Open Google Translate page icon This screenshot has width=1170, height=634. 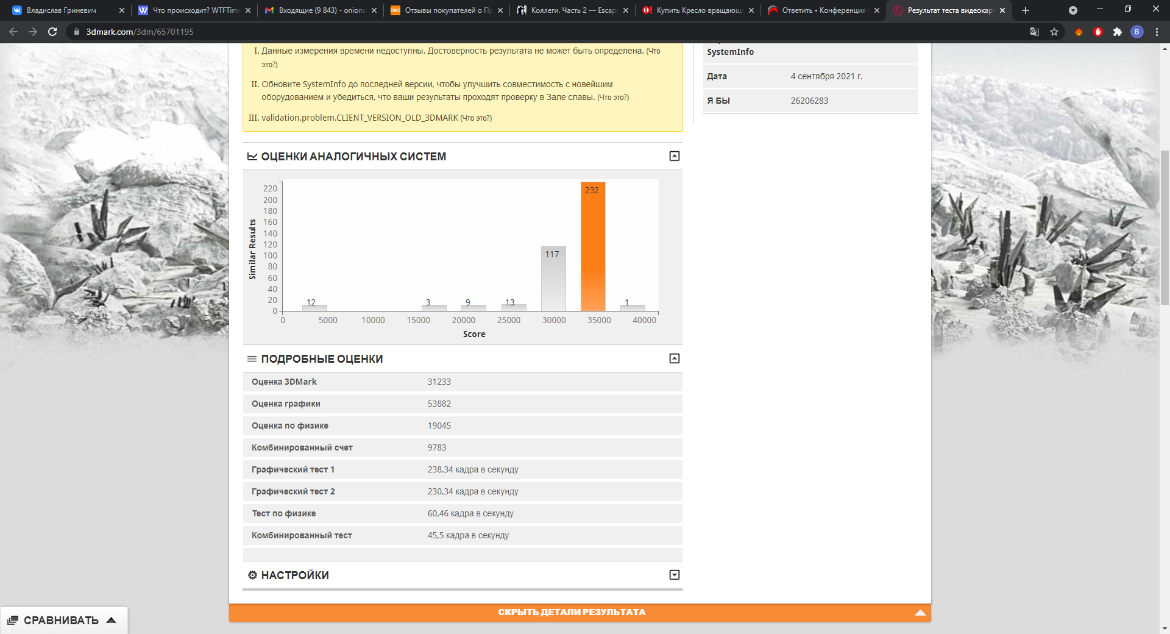[x=1035, y=32]
